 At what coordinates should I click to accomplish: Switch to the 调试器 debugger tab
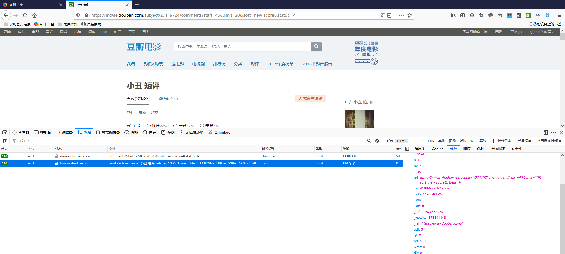(64, 132)
